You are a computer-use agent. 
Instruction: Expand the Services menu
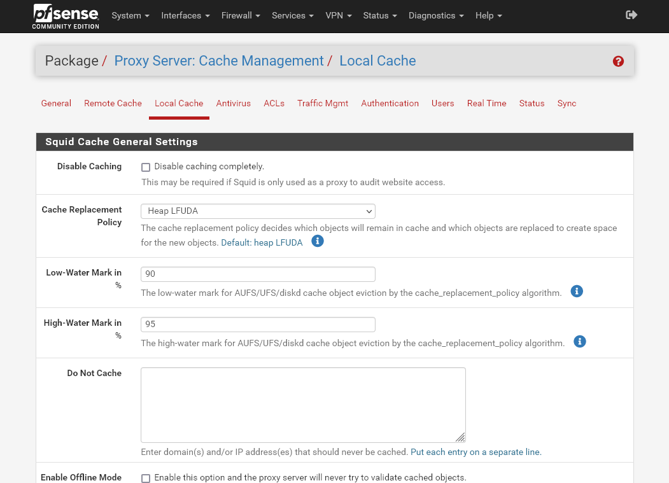click(292, 15)
